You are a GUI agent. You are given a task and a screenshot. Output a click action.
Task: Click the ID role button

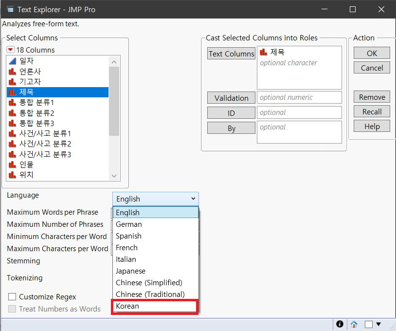[232, 113]
